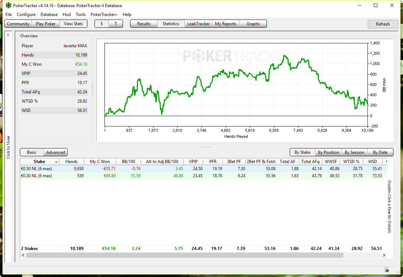Switch to the View Stats section
Image resolution: width=403 pixels, height=277 pixels.
73,24
